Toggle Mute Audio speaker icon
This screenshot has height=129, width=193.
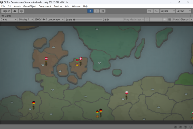pos(164,20)
